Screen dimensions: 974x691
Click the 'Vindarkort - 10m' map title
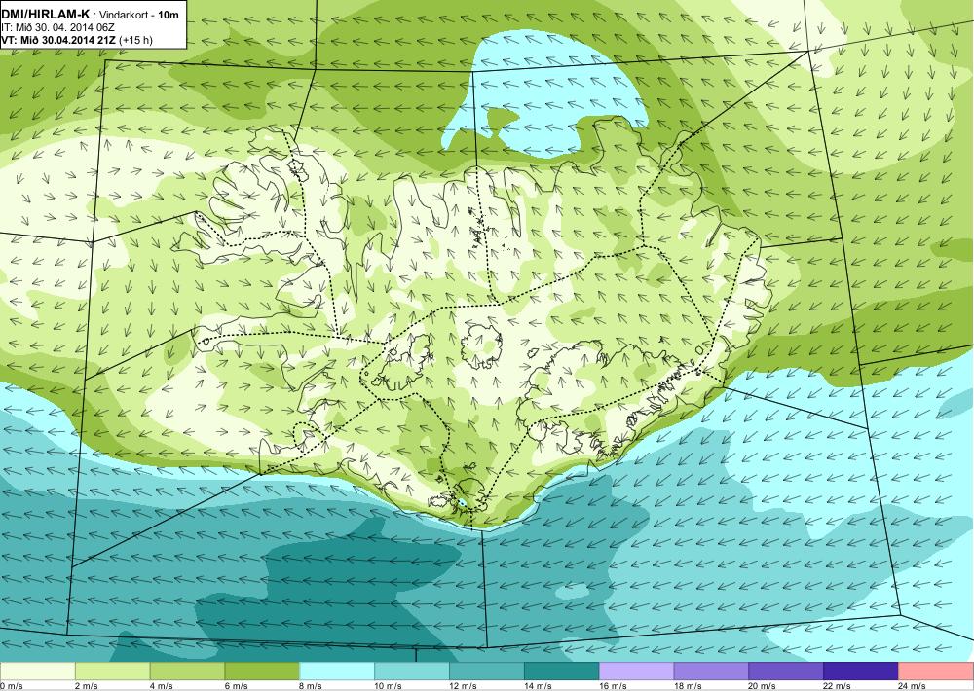139,15
